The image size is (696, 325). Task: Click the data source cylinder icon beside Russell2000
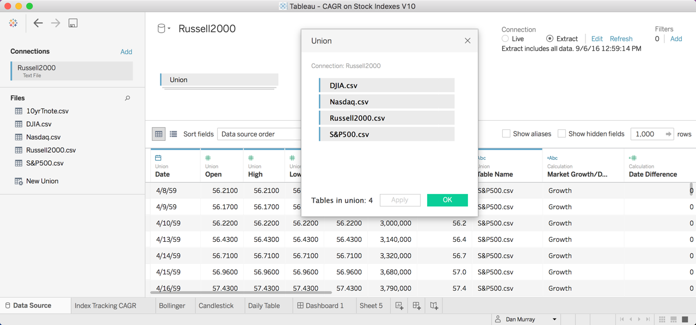(161, 29)
